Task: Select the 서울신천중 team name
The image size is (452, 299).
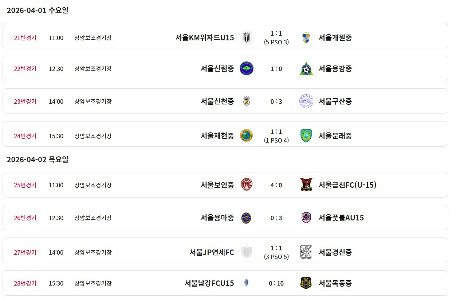Action: click(x=217, y=101)
